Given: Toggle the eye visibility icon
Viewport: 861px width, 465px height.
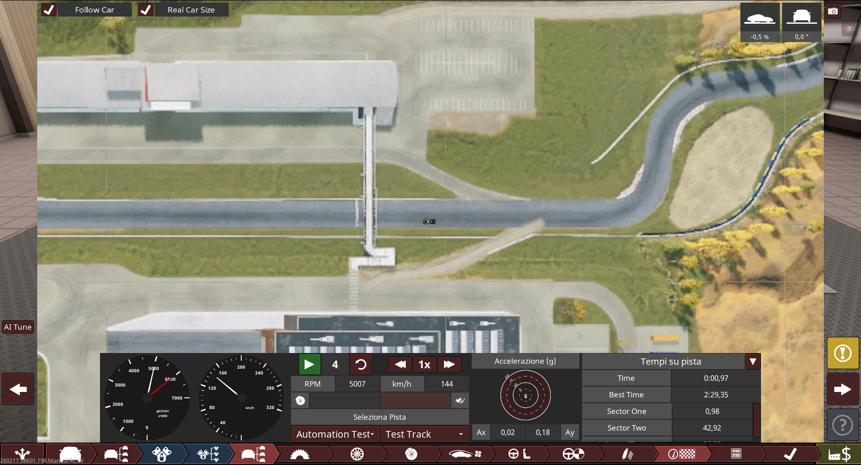Looking at the screenshot, I should tap(849, 29).
